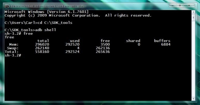Click the 'Mem:' row label
200x105 pixels.
[x=14, y=45]
